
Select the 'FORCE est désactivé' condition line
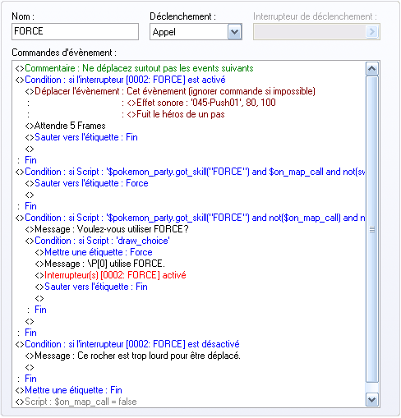click(127, 344)
